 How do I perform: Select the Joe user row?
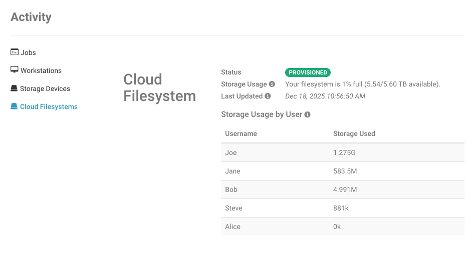[x=231, y=152]
